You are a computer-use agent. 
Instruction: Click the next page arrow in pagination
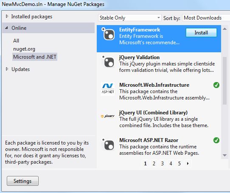(188, 163)
